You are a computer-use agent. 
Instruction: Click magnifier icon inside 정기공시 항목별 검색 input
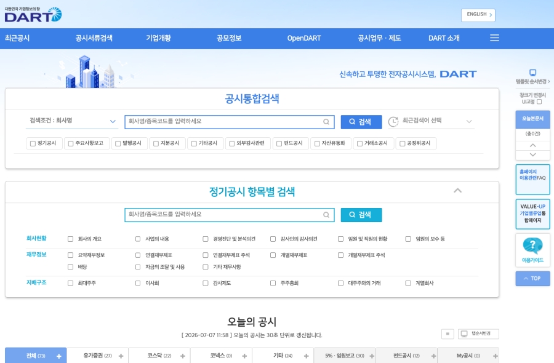click(326, 215)
